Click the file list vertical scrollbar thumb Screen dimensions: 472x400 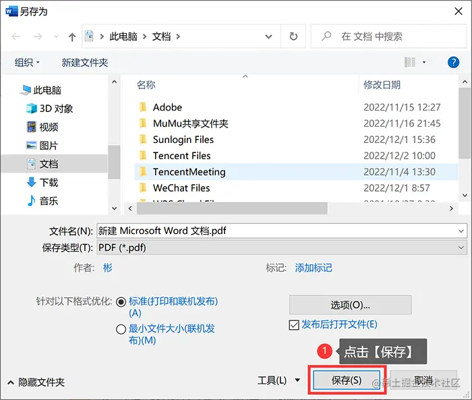(x=465, y=123)
